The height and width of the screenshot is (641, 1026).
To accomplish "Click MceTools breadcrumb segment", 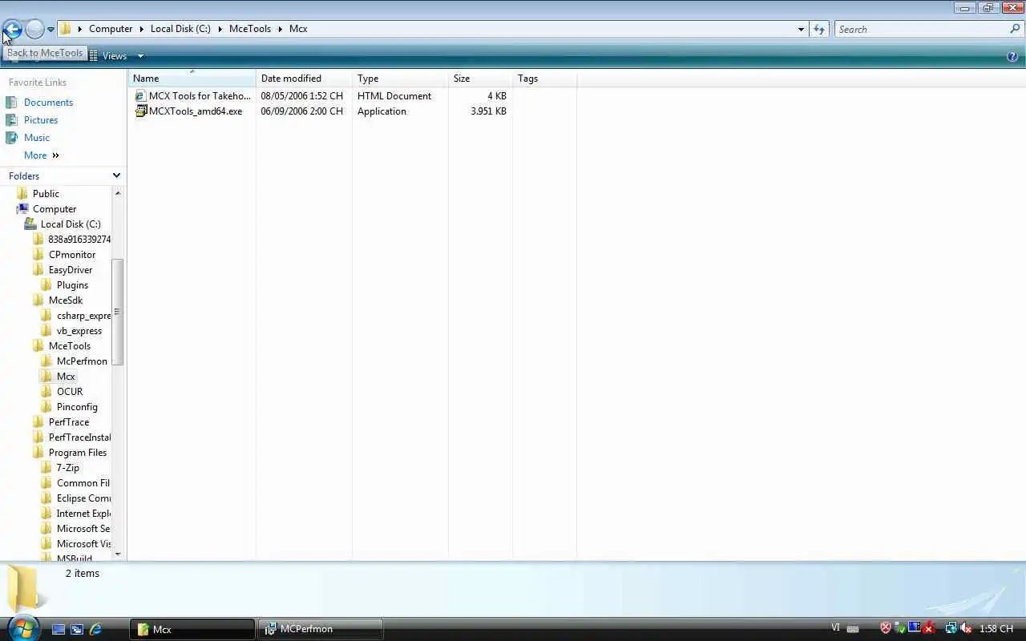I will click(250, 29).
